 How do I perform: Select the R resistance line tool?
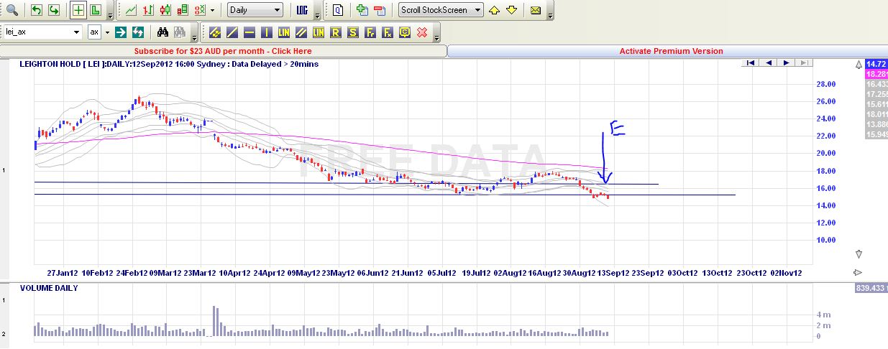coord(336,32)
